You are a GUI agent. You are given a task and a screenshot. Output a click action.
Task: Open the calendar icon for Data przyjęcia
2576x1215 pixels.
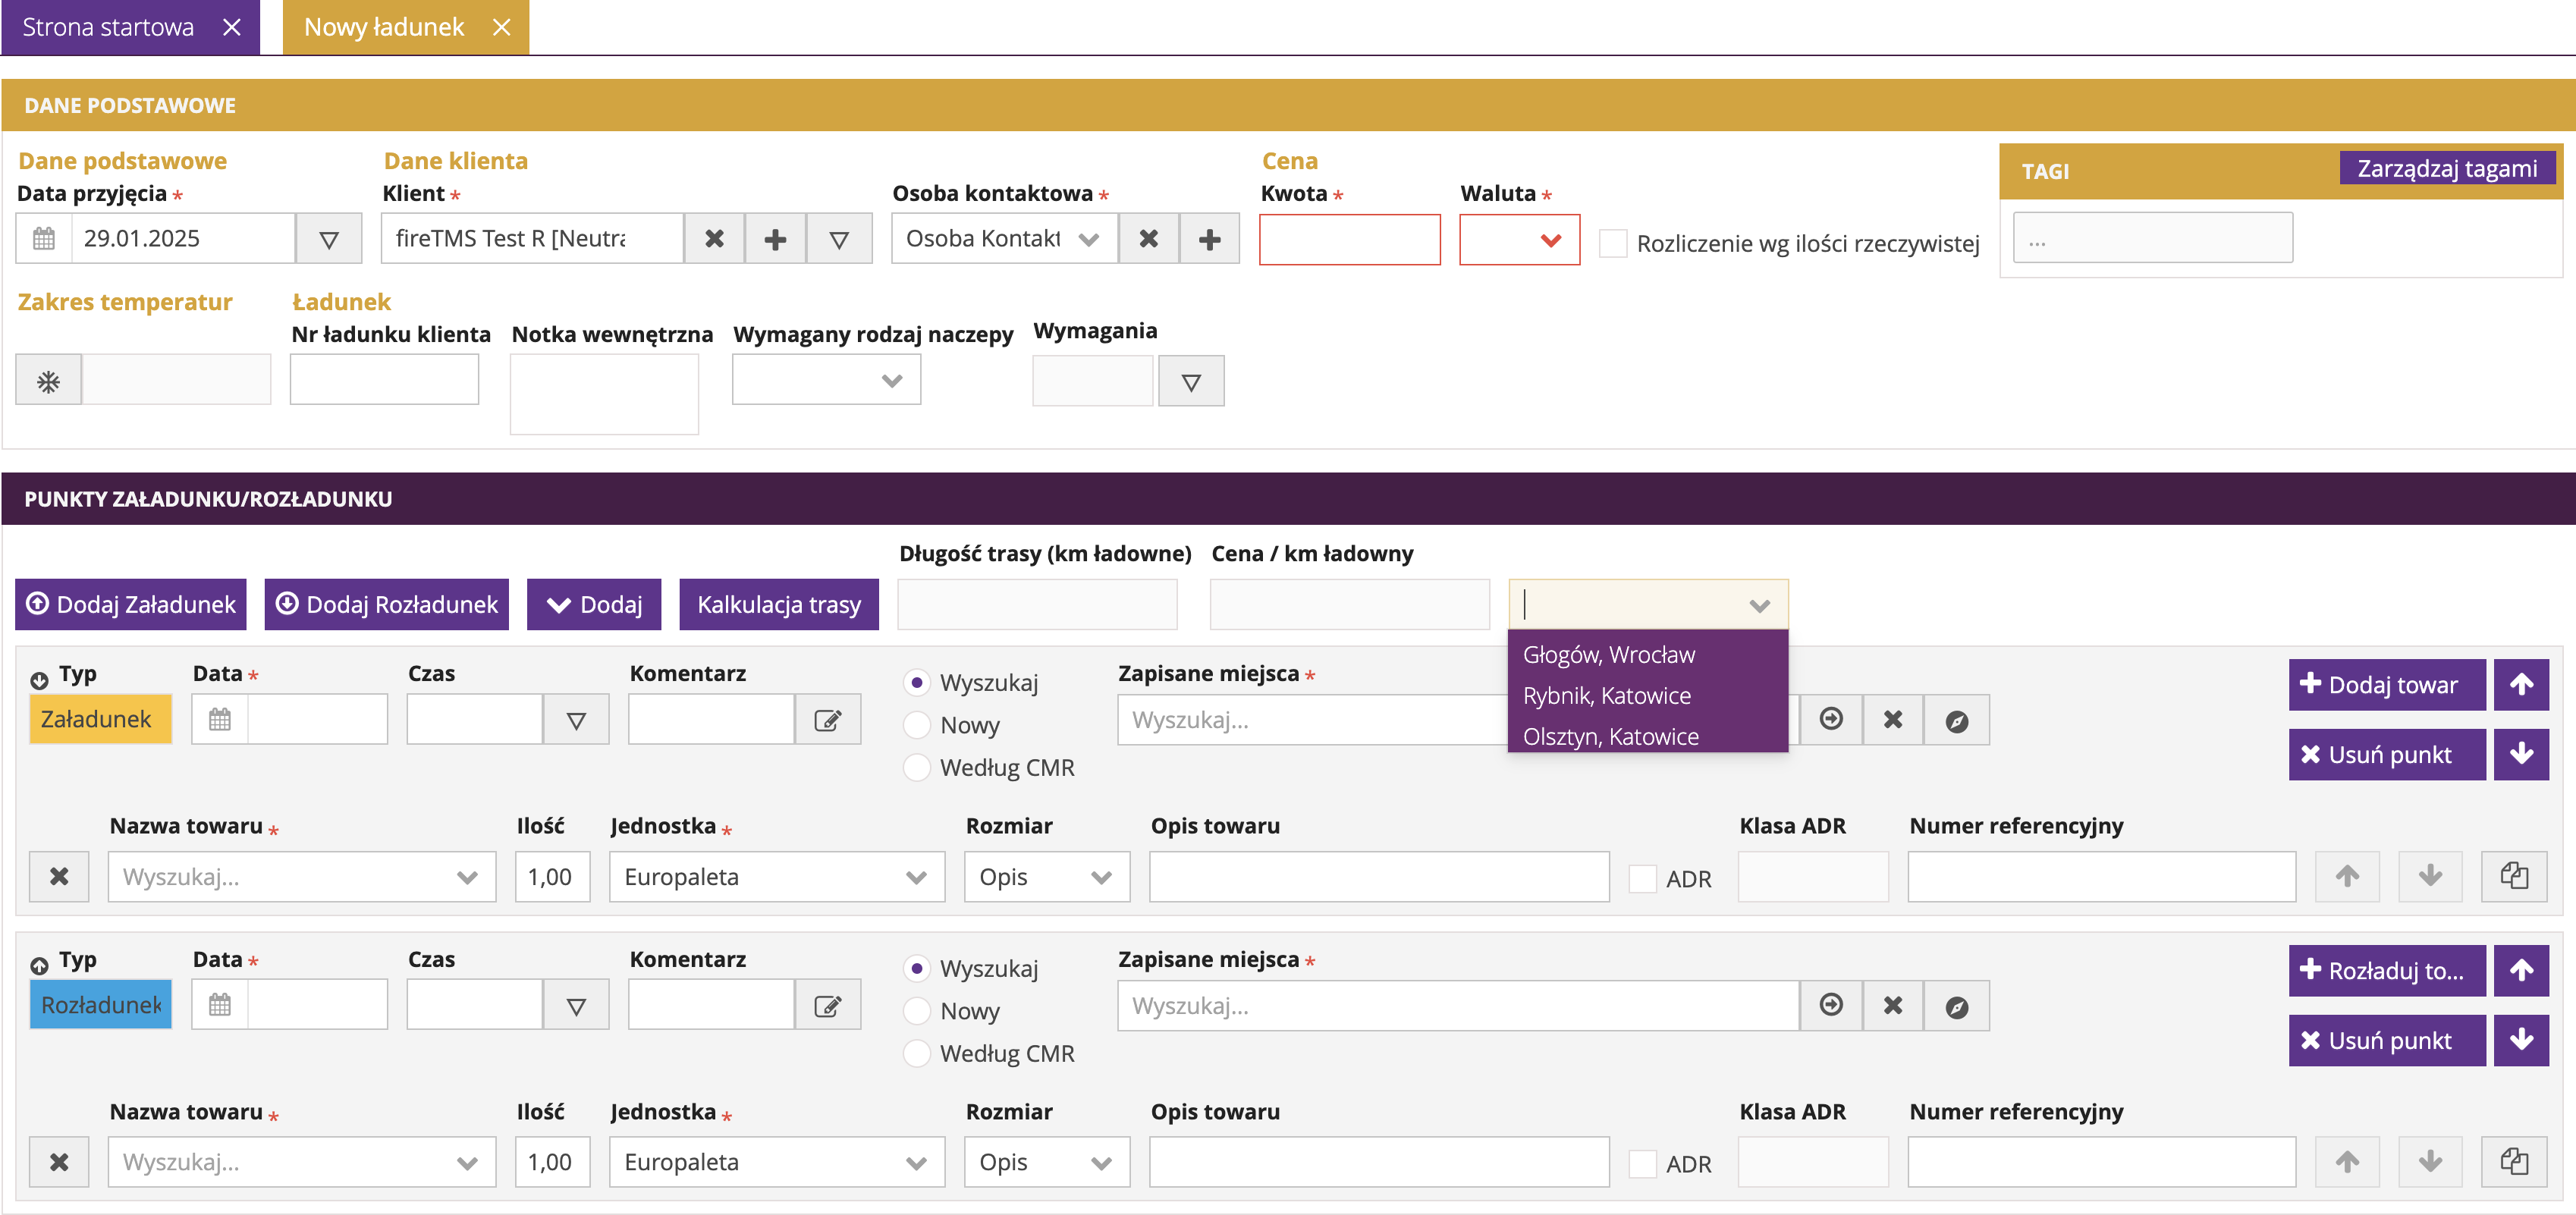pos(44,239)
